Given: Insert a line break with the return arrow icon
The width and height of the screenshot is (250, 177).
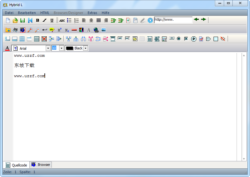Looking at the screenshot, I should (44, 30).
